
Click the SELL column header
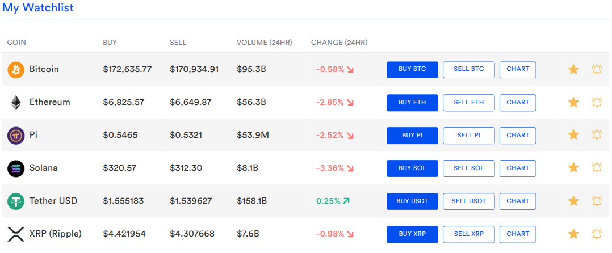point(178,43)
